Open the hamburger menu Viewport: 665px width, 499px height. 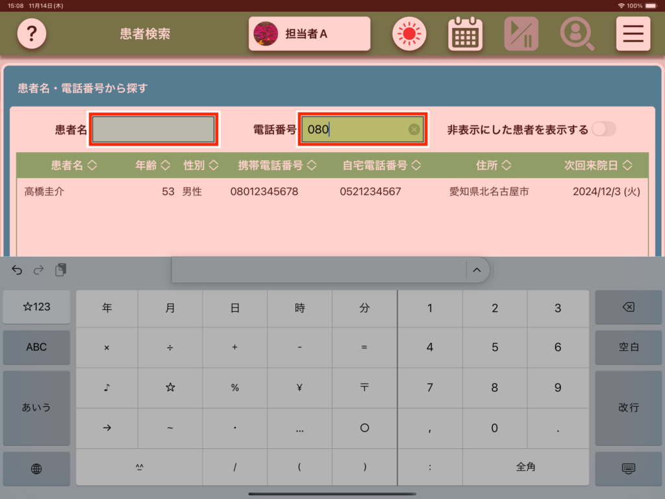633,34
